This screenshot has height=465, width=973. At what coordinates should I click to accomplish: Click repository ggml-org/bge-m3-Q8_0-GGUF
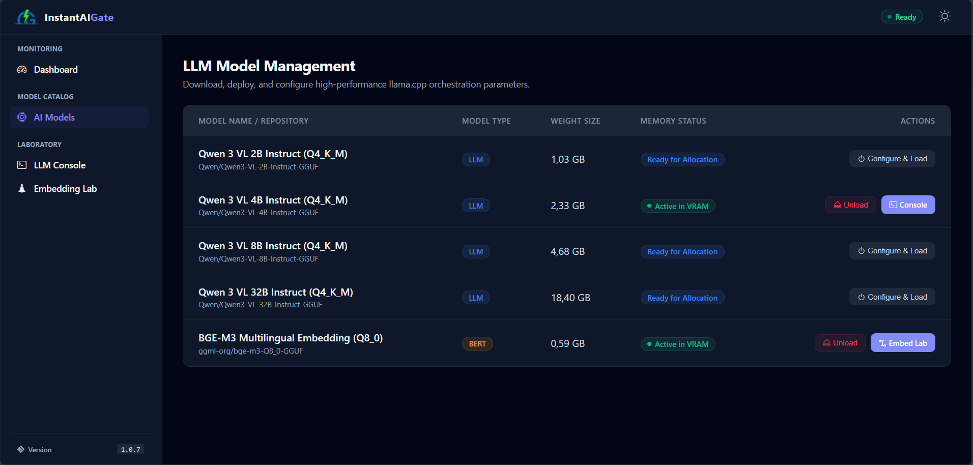coord(250,351)
